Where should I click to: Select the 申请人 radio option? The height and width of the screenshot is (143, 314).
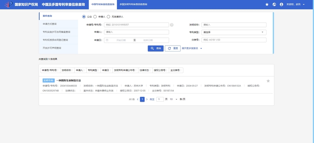point(95,17)
